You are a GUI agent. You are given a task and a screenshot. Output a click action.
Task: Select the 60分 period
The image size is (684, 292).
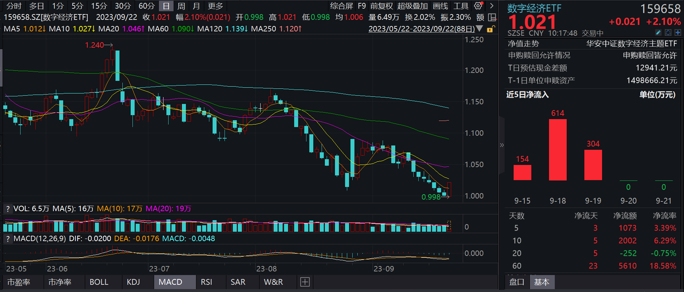pyautogui.click(x=147, y=6)
